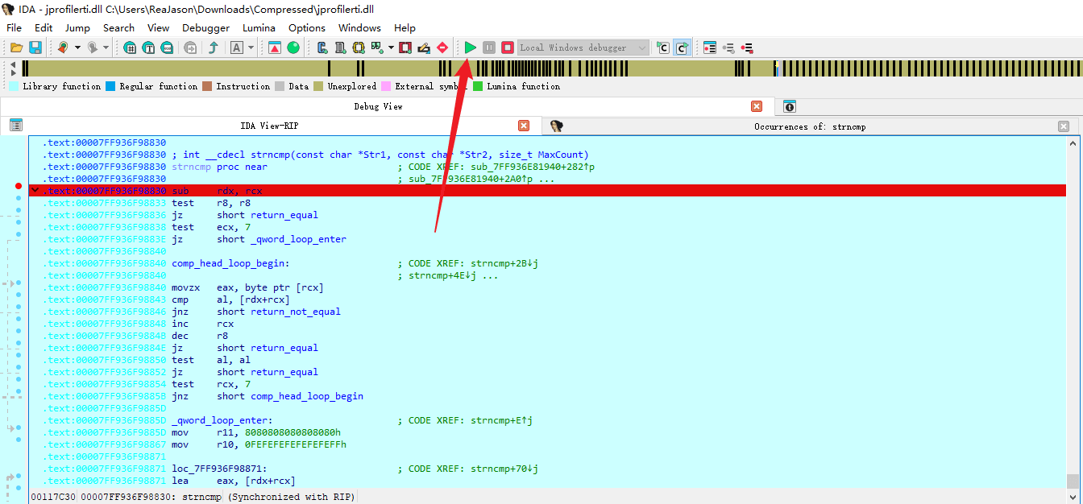Viewport: 1083px width, 504px height.
Task: Click navigation band up arrow
Action: click(12, 64)
